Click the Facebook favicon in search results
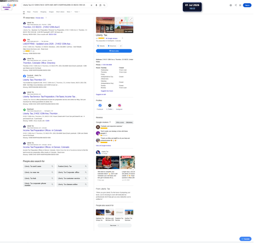The height and width of the screenshot is (243, 255). pos(24,76)
